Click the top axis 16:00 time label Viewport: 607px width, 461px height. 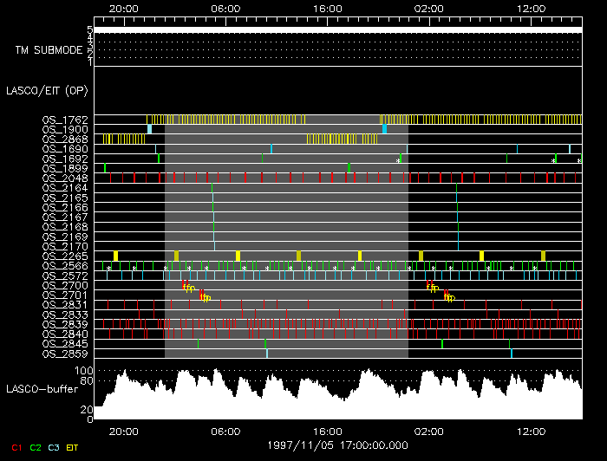pos(328,9)
